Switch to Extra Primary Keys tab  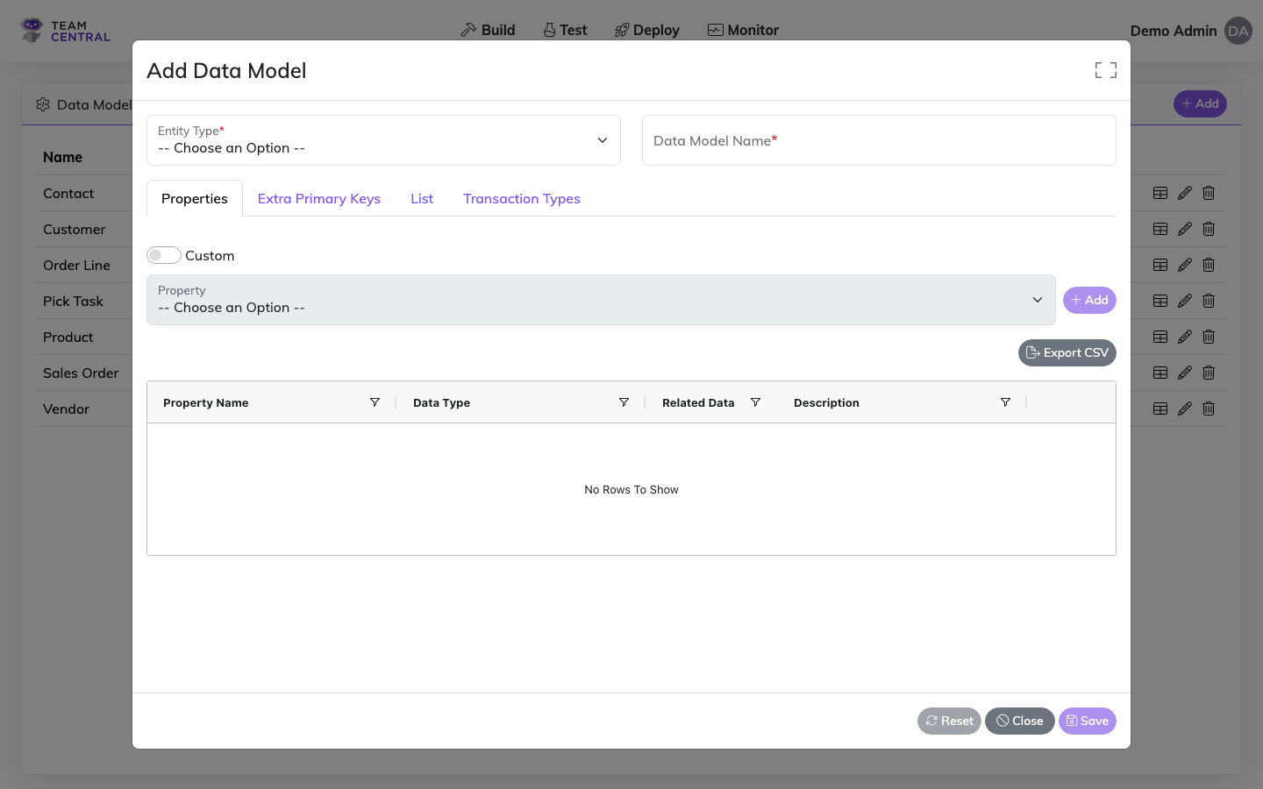tap(319, 198)
